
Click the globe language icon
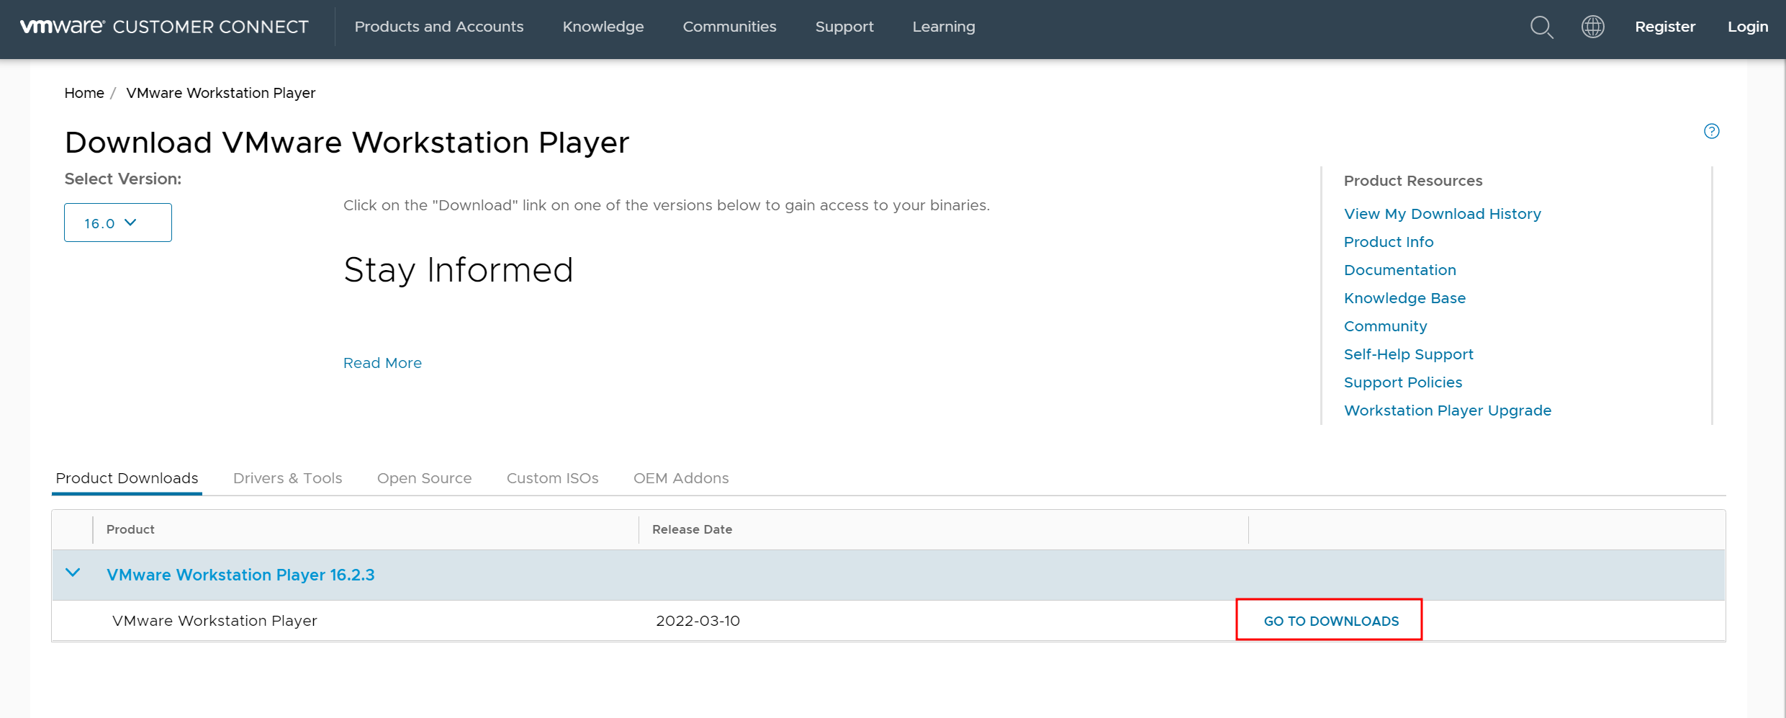click(1592, 27)
